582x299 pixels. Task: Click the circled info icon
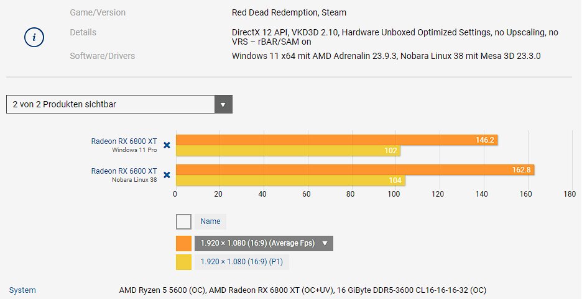(x=34, y=37)
